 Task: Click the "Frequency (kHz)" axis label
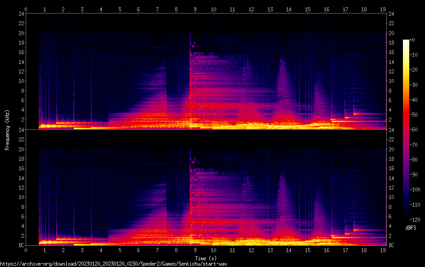coord(7,129)
